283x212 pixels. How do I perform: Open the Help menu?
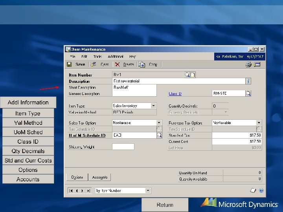click(132, 57)
